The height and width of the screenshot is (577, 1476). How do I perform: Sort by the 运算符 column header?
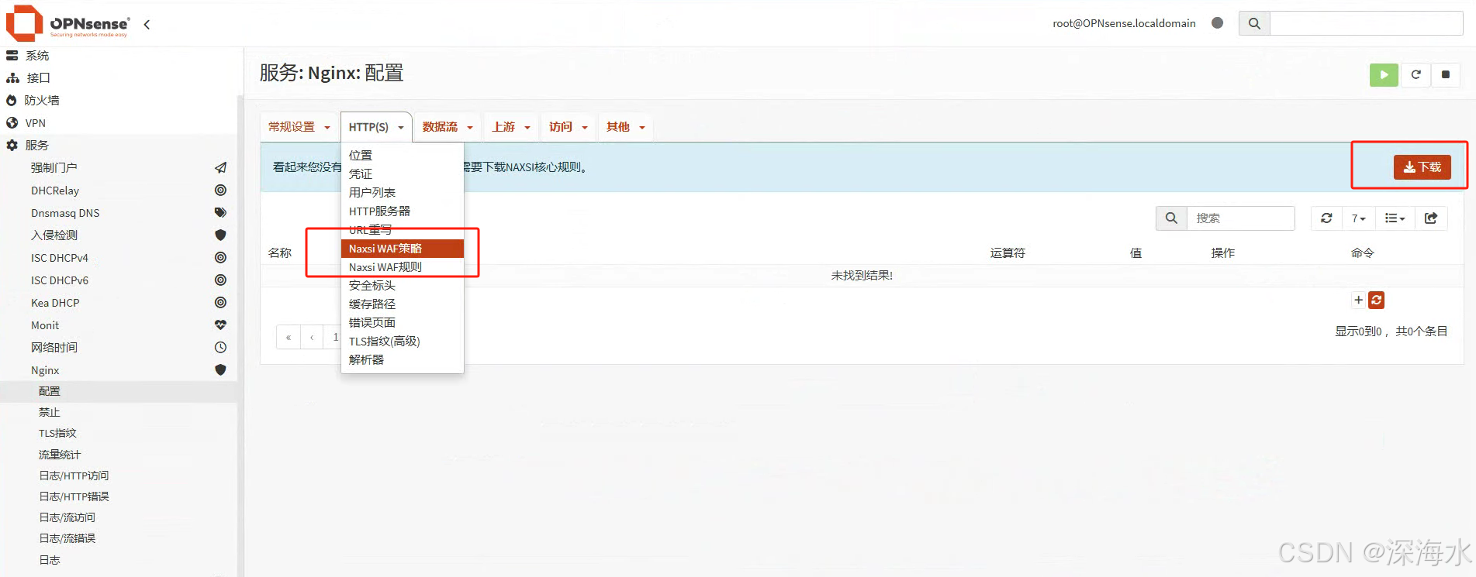pyautogui.click(x=1008, y=253)
